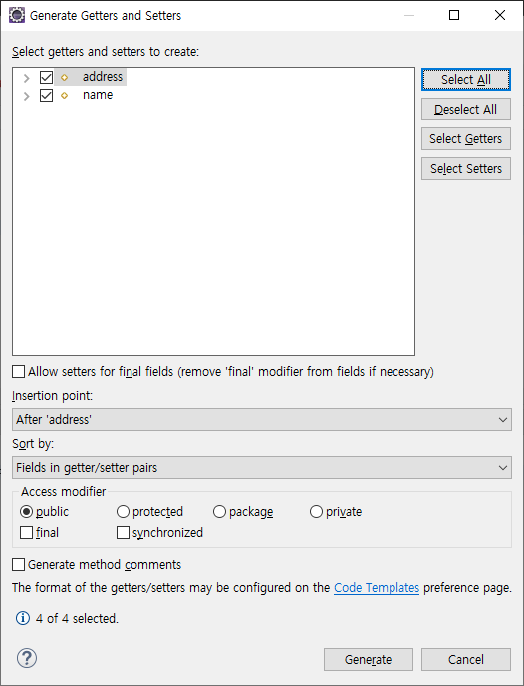Click Select Getters button

[x=466, y=138]
